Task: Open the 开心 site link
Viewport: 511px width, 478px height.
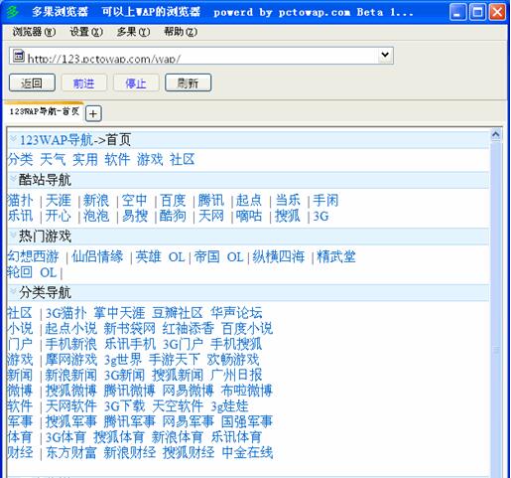Action: 59,216
